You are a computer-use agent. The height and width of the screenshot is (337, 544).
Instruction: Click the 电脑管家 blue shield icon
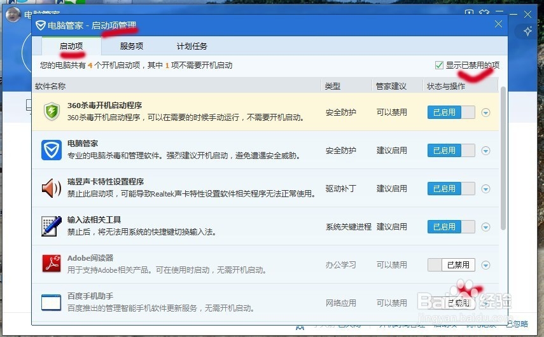[52, 150]
